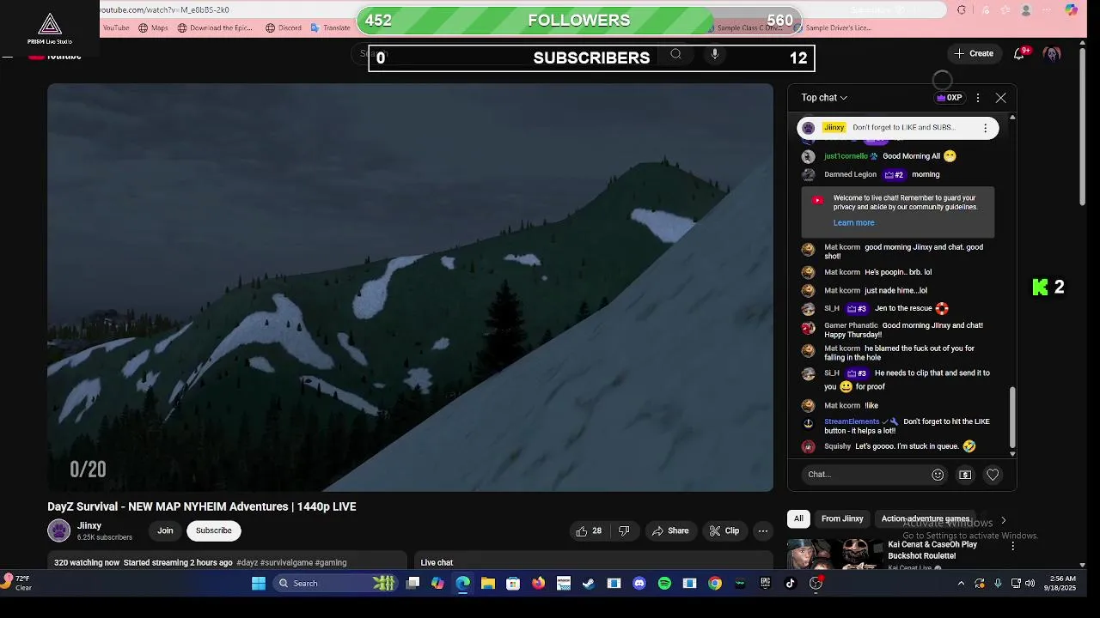Click the dislike thumbs-down icon
This screenshot has width=1100, height=618.
[625, 531]
